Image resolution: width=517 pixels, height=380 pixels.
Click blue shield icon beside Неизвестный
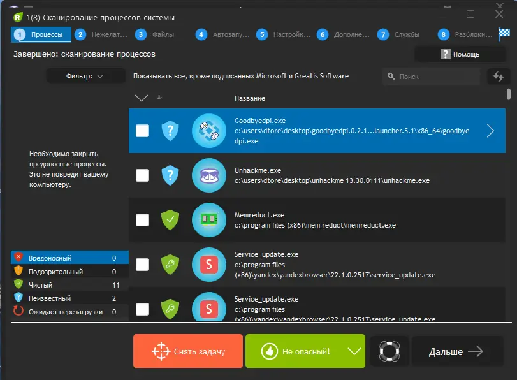tap(18, 297)
